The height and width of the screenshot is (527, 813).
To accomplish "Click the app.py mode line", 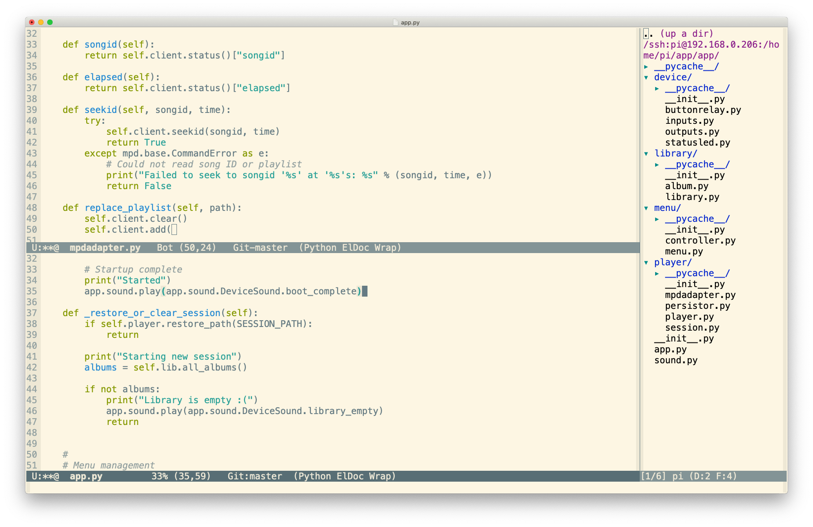I will [x=87, y=476].
